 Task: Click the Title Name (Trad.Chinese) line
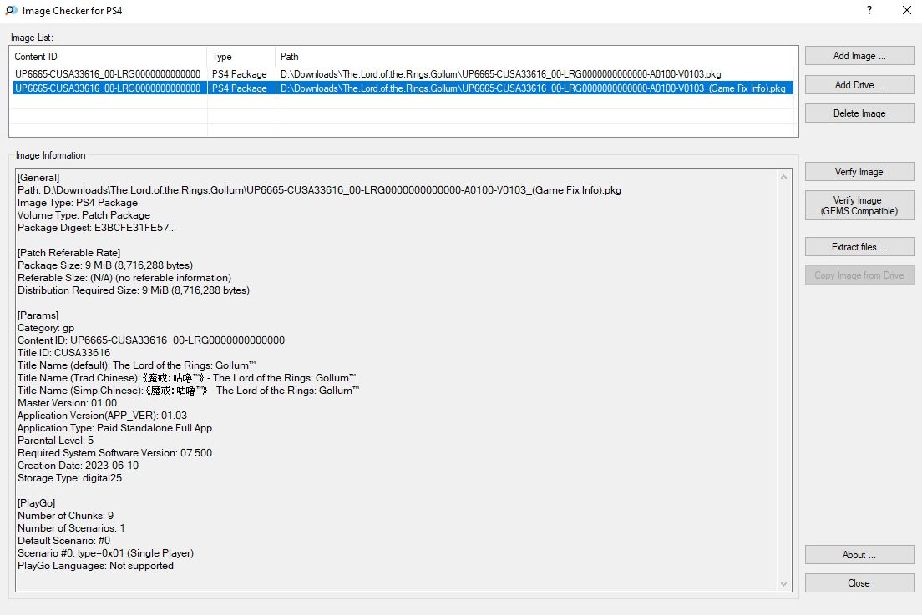[187, 378]
